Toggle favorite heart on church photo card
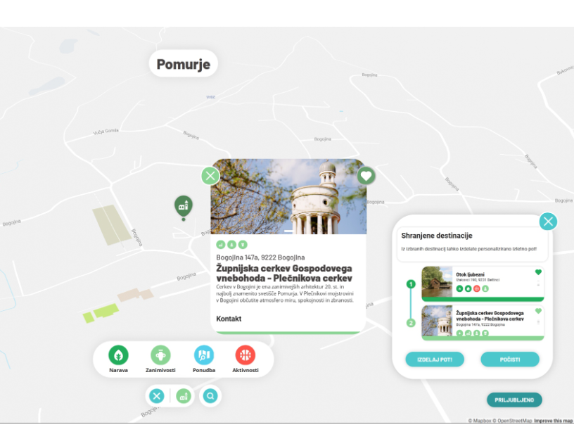This screenshot has width=574, height=427. [x=366, y=176]
